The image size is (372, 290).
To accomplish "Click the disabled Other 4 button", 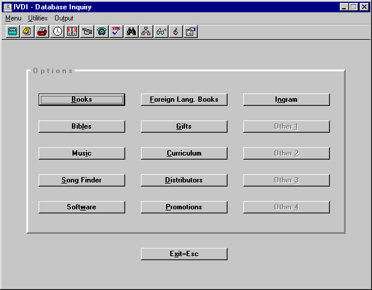I will [x=287, y=207].
